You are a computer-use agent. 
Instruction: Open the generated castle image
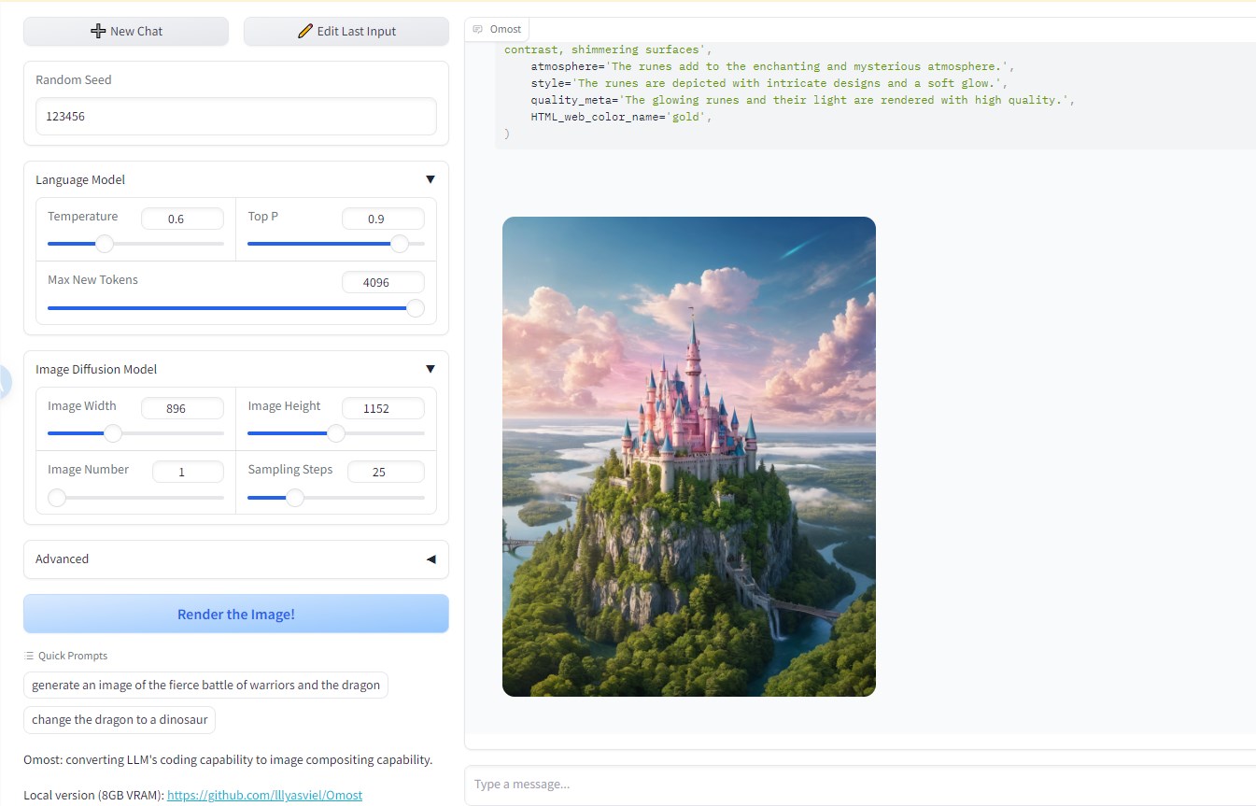coord(688,456)
